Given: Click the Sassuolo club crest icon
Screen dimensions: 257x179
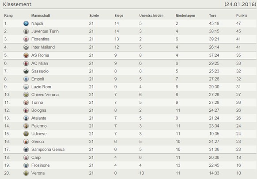Looking at the screenshot, I should point(26,71).
